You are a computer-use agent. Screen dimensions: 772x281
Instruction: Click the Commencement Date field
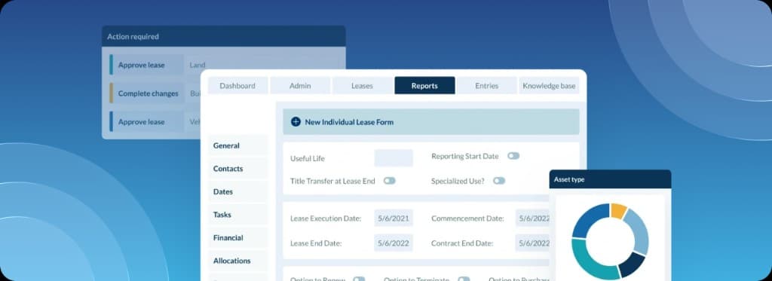533,218
